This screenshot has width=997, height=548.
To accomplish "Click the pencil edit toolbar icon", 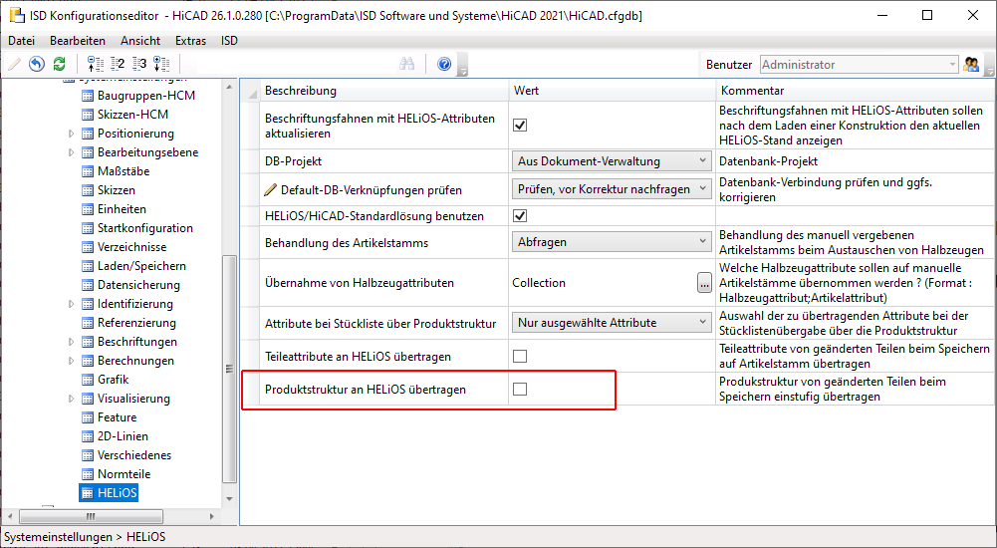I will [x=14, y=64].
